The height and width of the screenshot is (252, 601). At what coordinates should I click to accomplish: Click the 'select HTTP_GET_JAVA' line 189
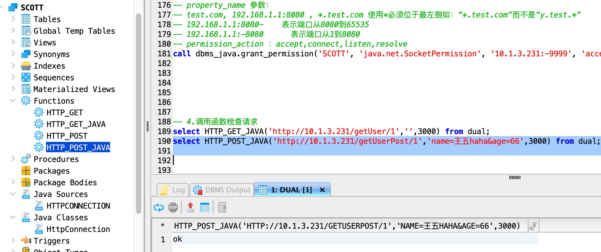click(x=331, y=131)
